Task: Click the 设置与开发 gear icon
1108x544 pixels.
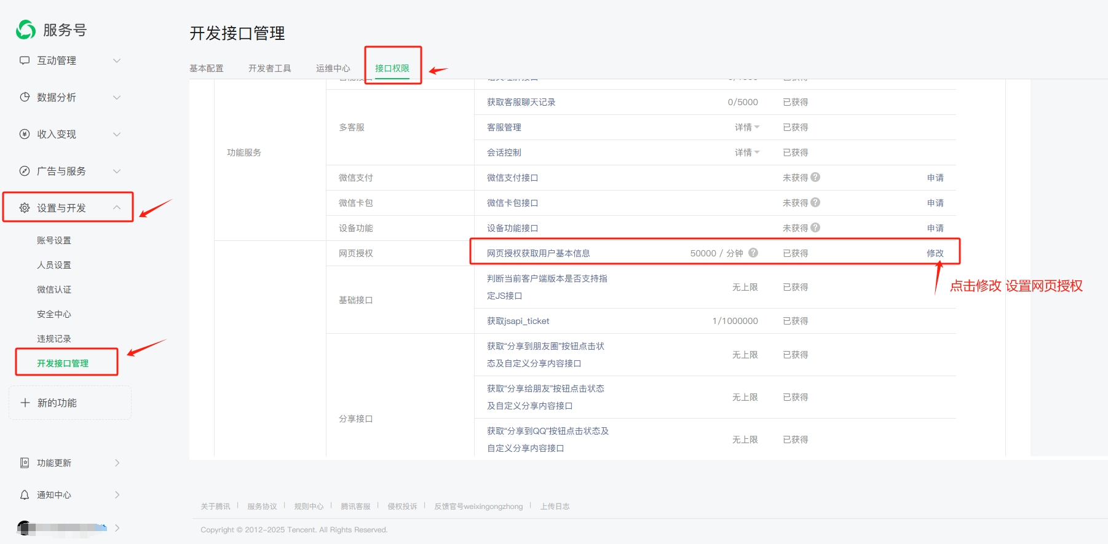Action: tap(25, 208)
